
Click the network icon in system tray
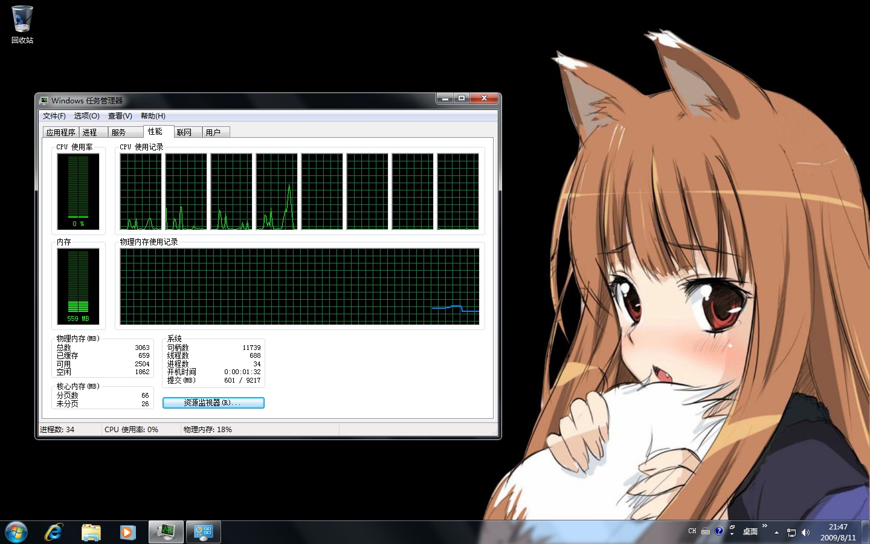(x=791, y=533)
